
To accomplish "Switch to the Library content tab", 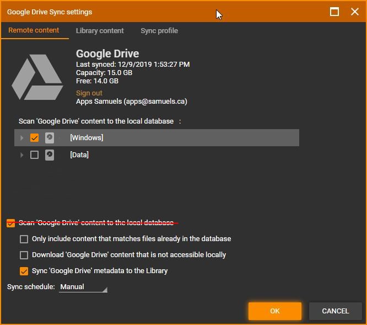I will (x=100, y=31).
